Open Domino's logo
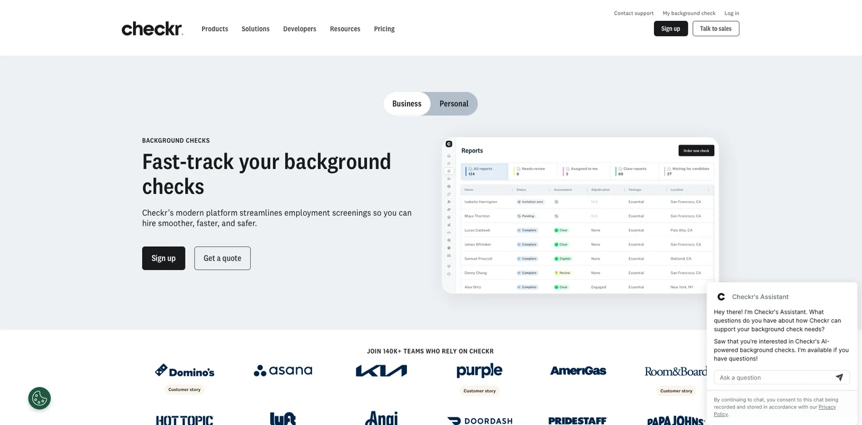Screen dimensions: 862x425 (185, 371)
